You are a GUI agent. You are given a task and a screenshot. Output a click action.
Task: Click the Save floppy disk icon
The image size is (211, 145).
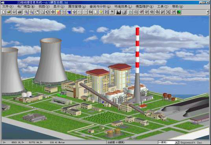[x=15, y=12]
